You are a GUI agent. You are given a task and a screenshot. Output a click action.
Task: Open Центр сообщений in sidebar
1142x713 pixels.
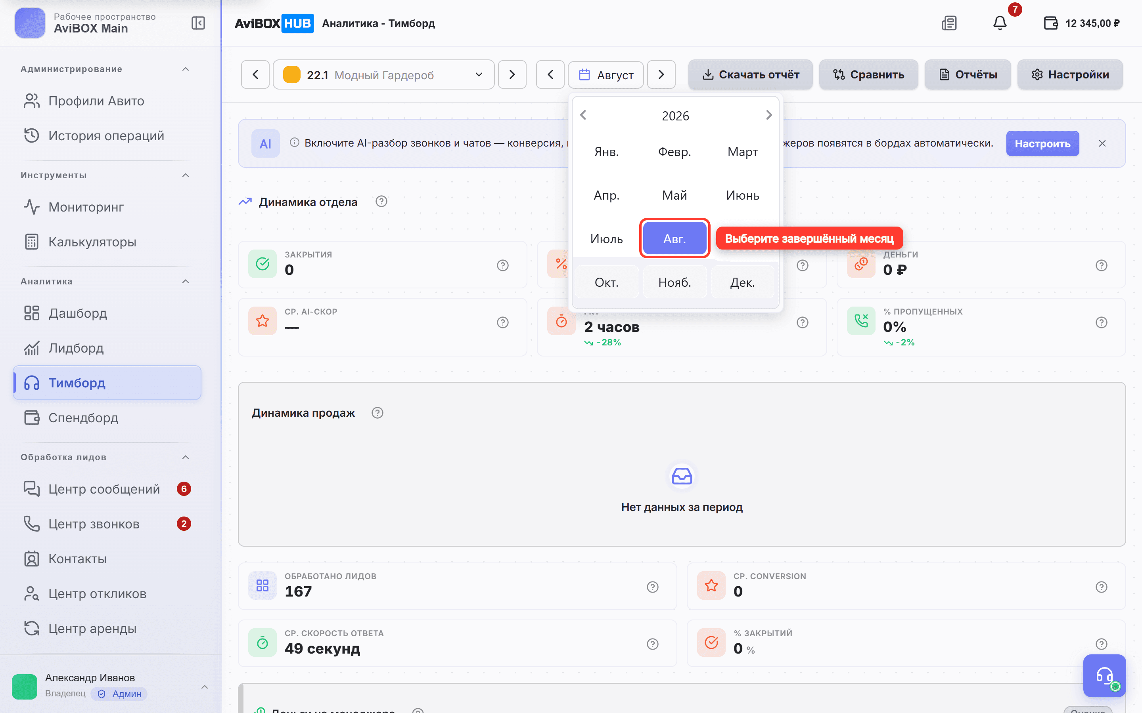point(107,489)
